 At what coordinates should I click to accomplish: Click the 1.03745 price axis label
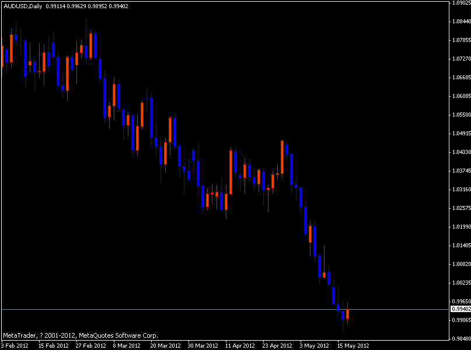pyautogui.click(x=462, y=171)
